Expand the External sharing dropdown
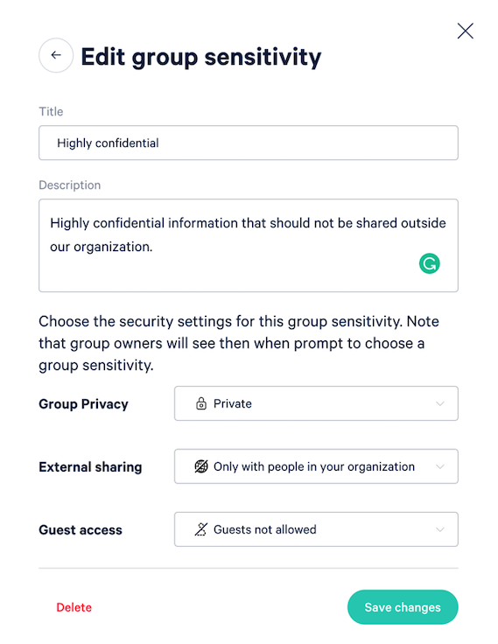Viewport: 498px width, 644px height. 316,466
